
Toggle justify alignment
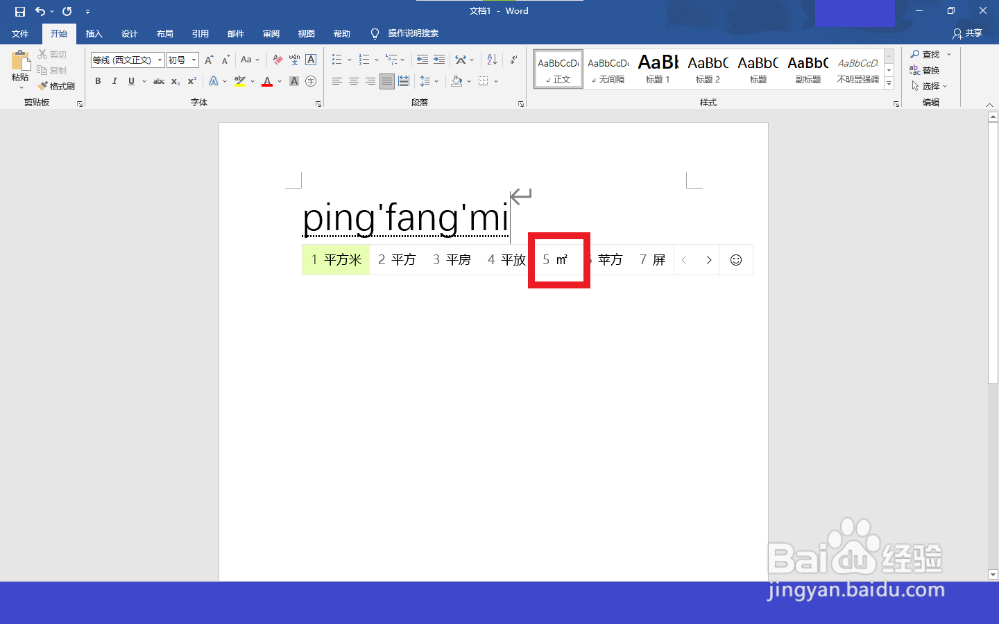(387, 81)
